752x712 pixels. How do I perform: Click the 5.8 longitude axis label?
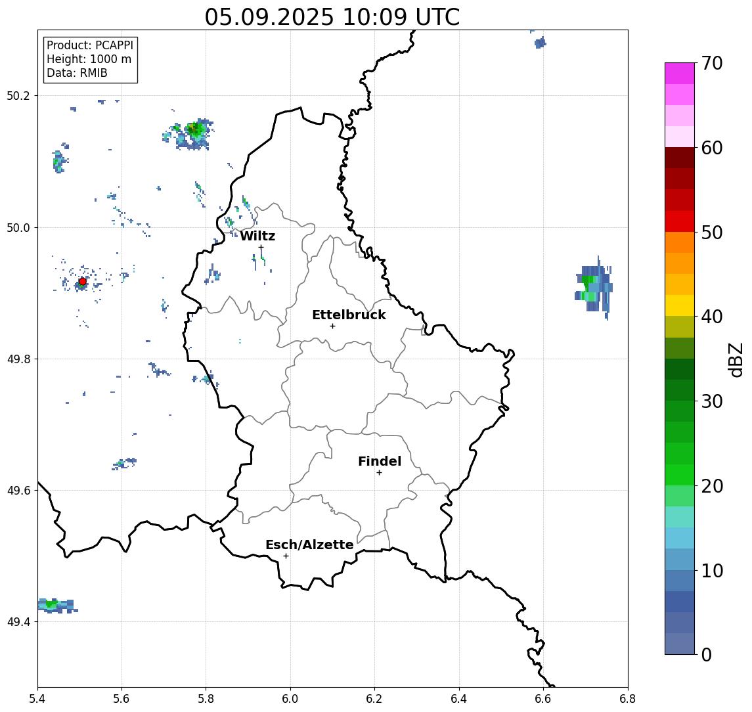click(206, 699)
